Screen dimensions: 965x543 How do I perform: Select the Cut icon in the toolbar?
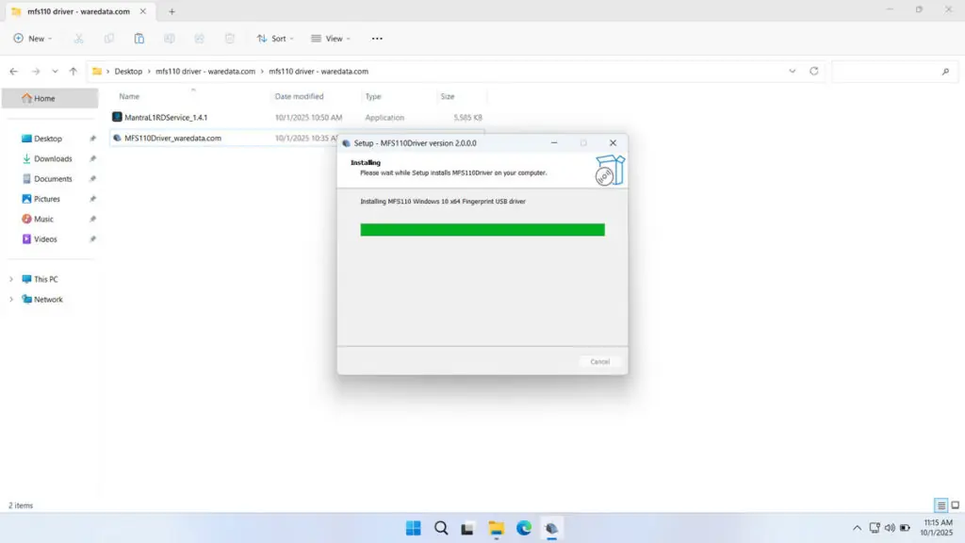79,39
